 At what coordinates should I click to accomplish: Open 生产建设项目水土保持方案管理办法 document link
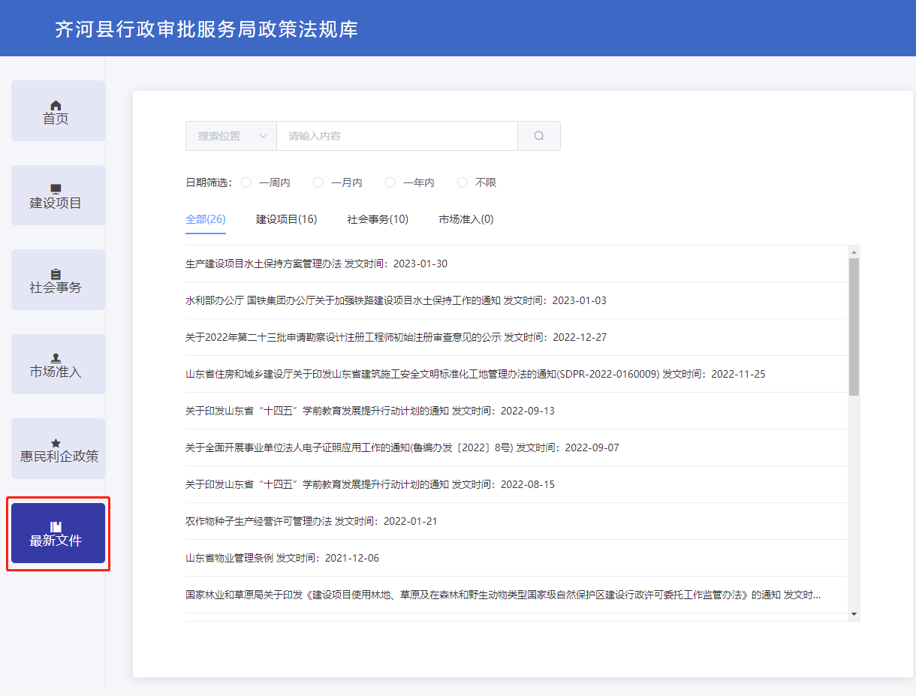(264, 264)
